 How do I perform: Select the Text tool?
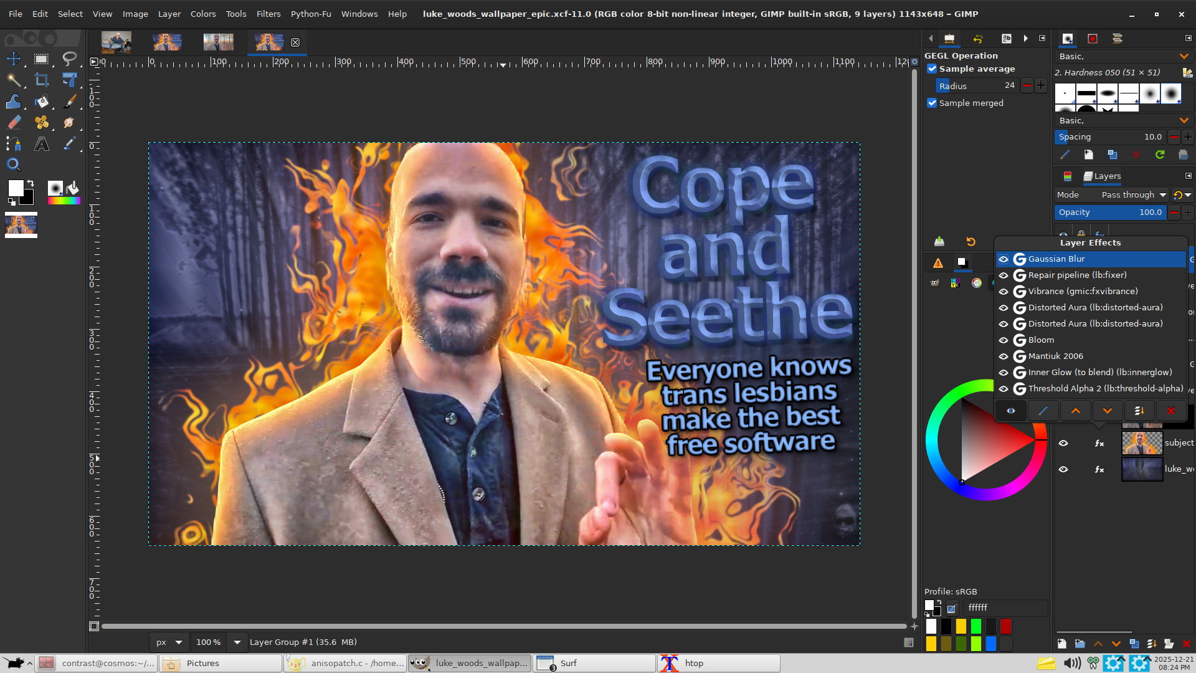click(x=42, y=144)
